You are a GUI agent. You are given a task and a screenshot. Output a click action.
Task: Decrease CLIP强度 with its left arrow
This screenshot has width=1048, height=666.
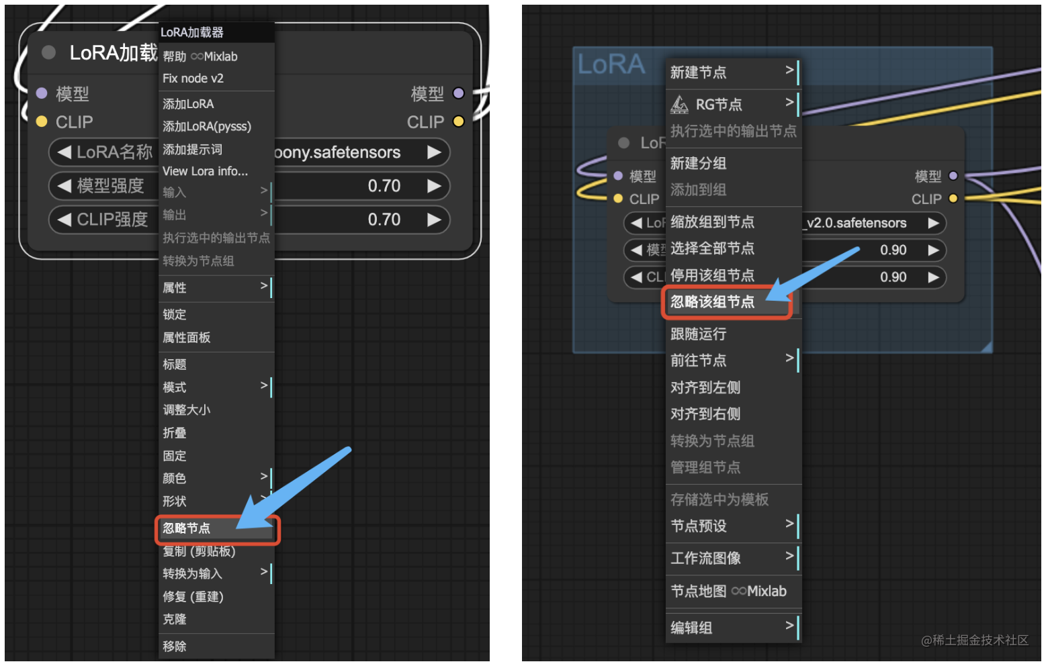pyautogui.click(x=64, y=220)
